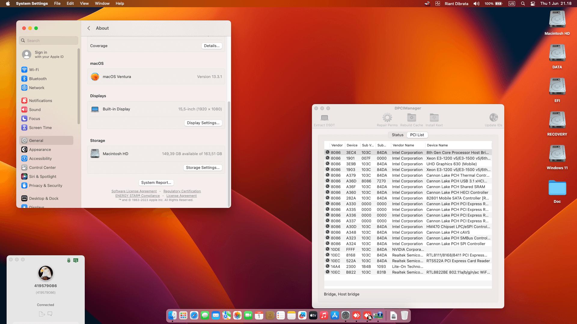Switch to Status tab in DPCIManager
577x324 pixels.
click(x=397, y=135)
